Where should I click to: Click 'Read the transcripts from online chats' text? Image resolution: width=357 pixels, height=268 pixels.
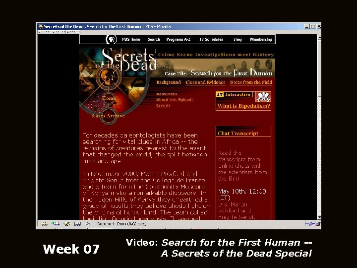pyautogui.click(x=242, y=166)
